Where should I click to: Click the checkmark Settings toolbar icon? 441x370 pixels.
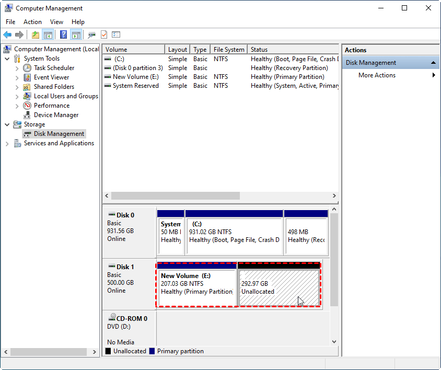click(104, 34)
